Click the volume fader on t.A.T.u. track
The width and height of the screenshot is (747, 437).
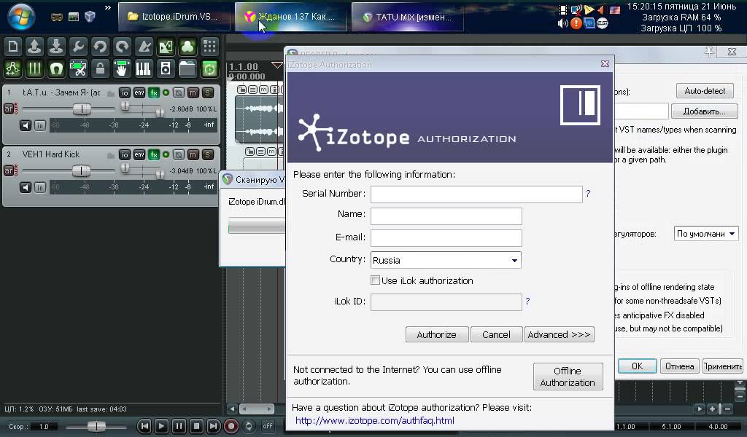click(x=82, y=109)
